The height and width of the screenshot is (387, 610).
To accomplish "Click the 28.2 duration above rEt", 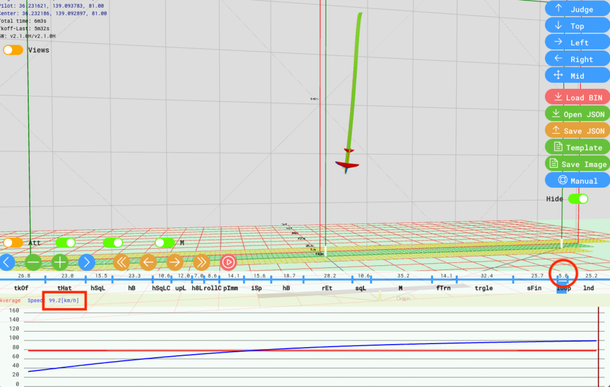I will click(x=330, y=275).
